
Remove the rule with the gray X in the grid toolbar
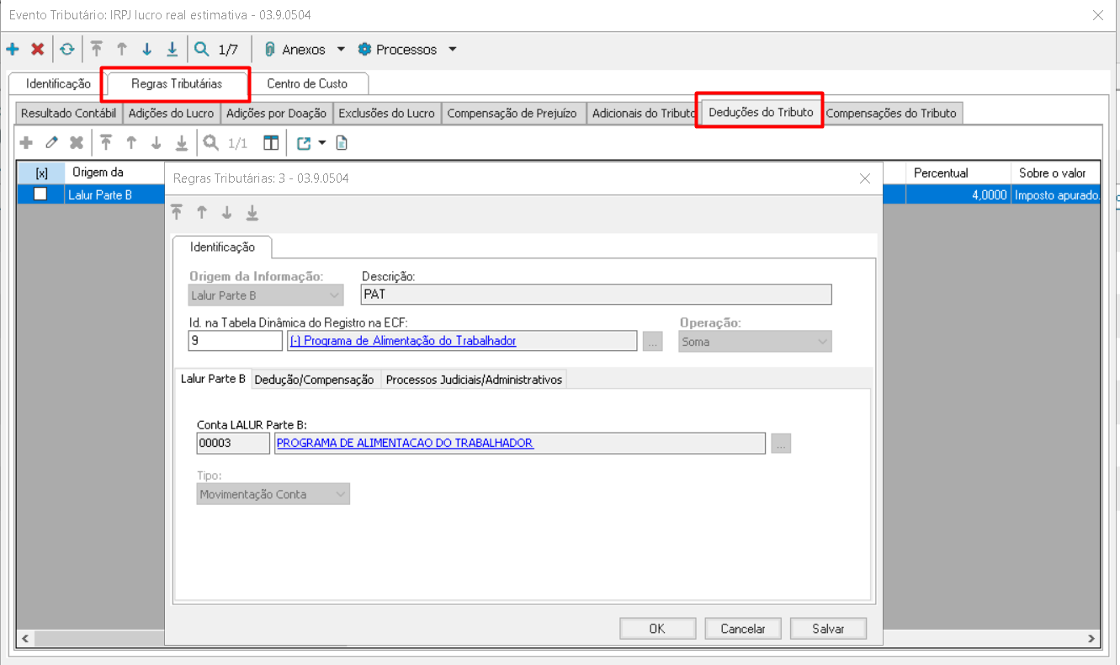[77, 143]
